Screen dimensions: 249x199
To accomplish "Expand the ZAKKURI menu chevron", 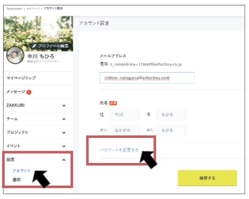I will tap(64, 106).
